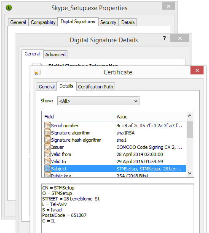This screenshot has width=209, height=233.
Task: Click the sha1RSA value
Action: 126,133
